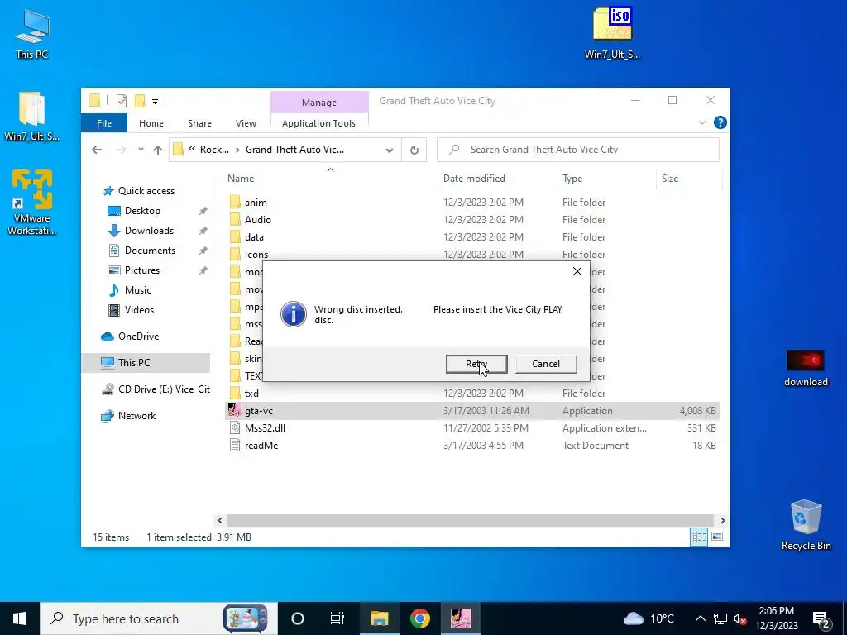The image size is (847, 635).
Task: Click the Up one level arrow
Action: [158, 150]
